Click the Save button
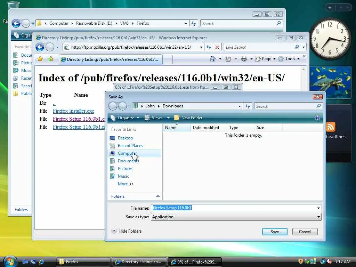This screenshot has width=356, height=267. pos(275,232)
